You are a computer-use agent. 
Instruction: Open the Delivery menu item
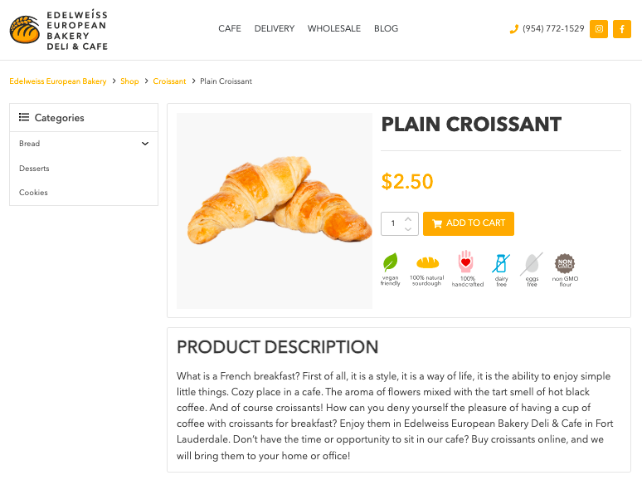coord(275,28)
